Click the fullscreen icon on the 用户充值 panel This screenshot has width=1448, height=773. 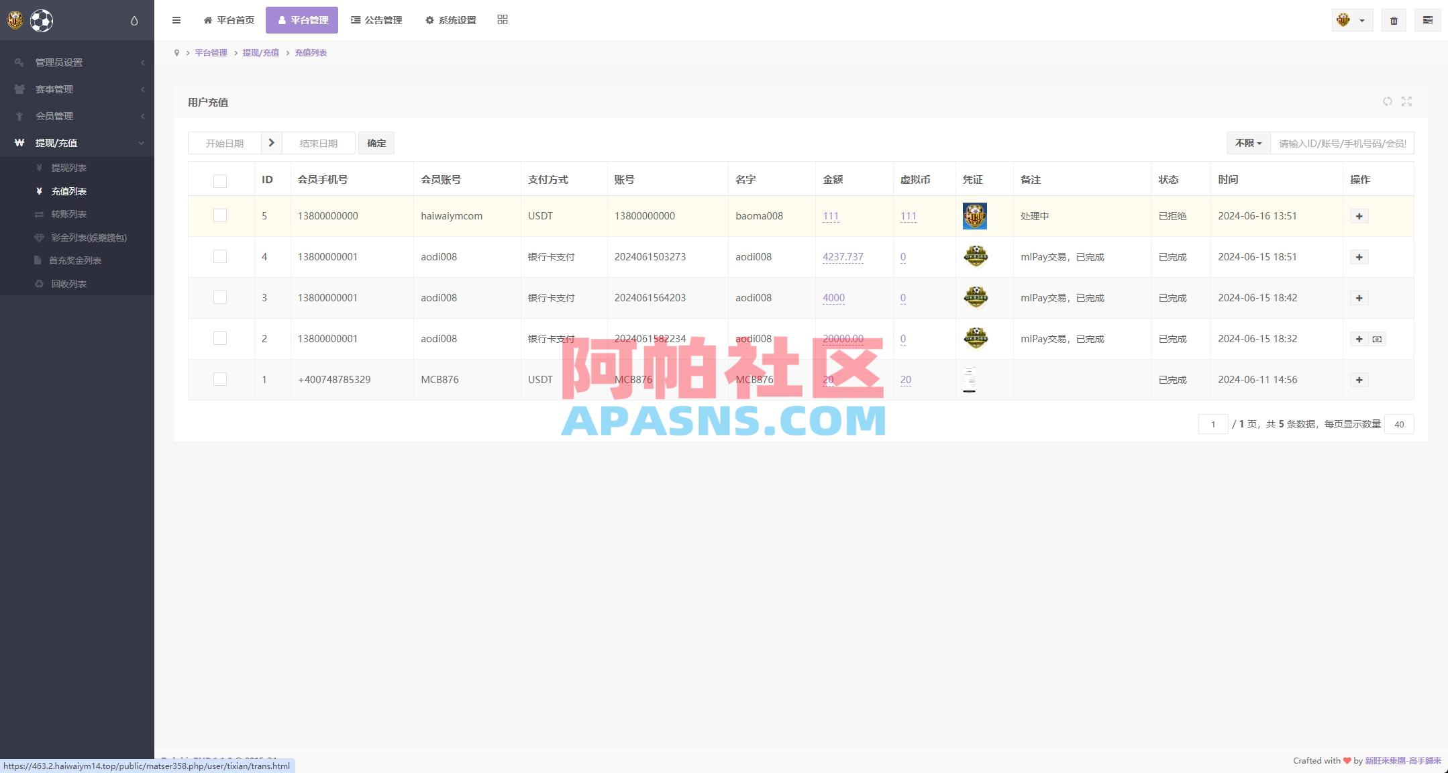coord(1407,101)
